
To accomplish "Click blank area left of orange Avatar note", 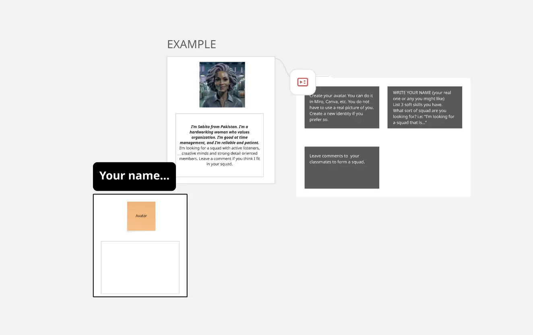I will click(x=111, y=216).
